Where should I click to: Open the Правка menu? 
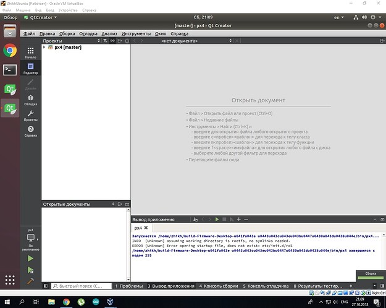pos(48,34)
